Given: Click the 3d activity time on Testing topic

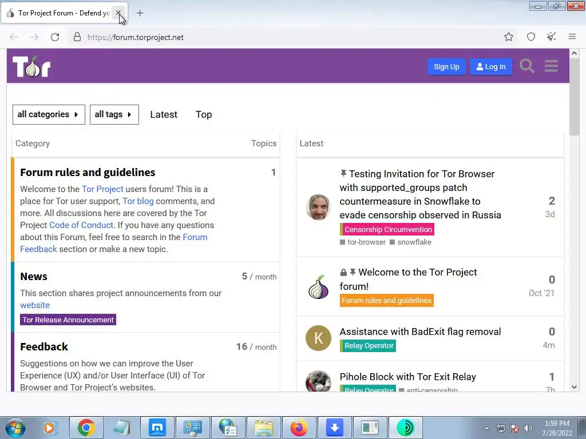Looking at the screenshot, I should [x=550, y=214].
